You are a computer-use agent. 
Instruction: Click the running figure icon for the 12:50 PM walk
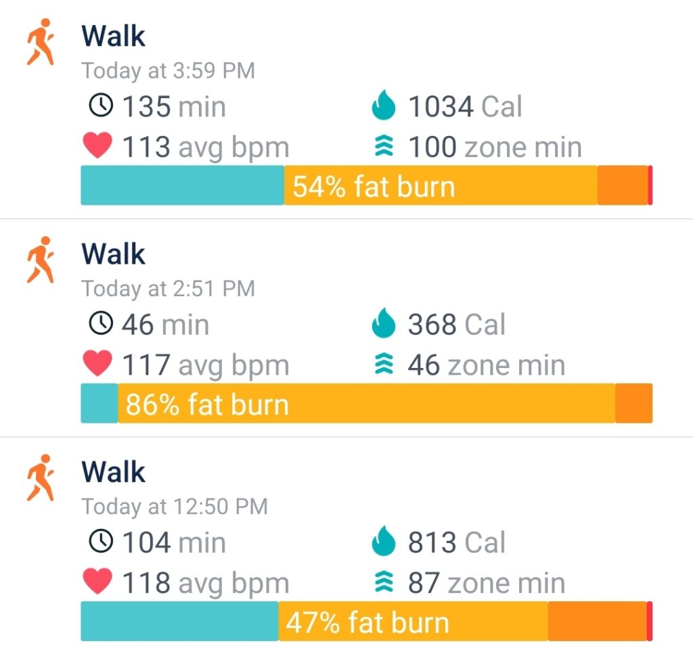coord(41,473)
